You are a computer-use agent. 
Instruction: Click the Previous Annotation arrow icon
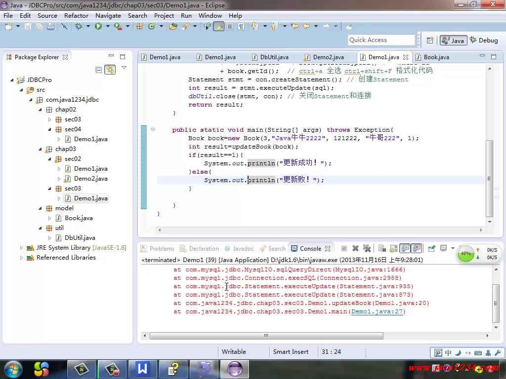coord(274,27)
